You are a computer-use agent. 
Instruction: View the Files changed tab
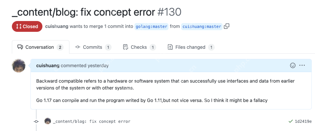pos(190,47)
